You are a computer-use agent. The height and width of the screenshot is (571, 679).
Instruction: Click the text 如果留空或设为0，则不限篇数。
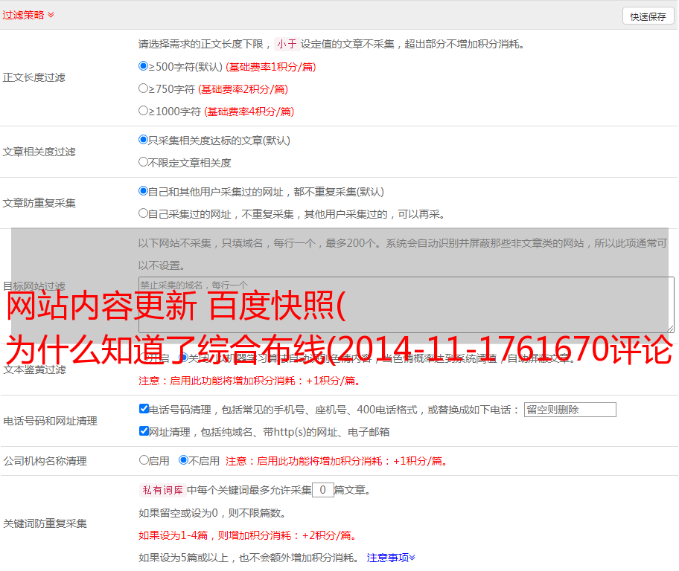pos(212,513)
